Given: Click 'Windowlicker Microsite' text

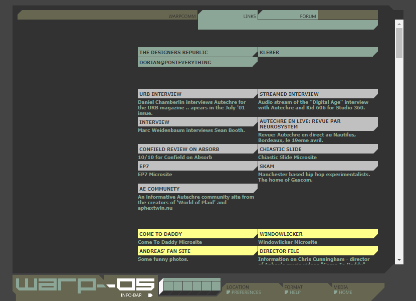Looking at the screenshot, I should [x=288, y=242].
